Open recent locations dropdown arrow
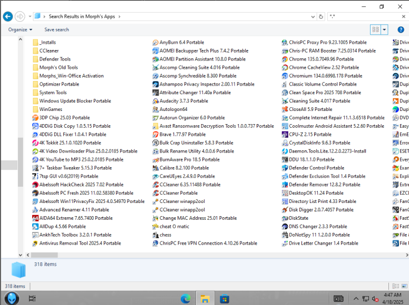Image resolution: width=409 pixels, height=305 pixels. [x=30, y=16]
